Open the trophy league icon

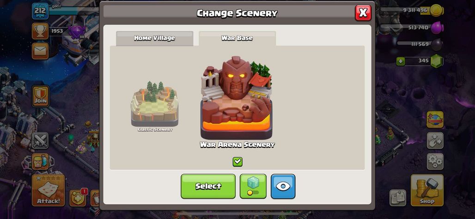40,31
